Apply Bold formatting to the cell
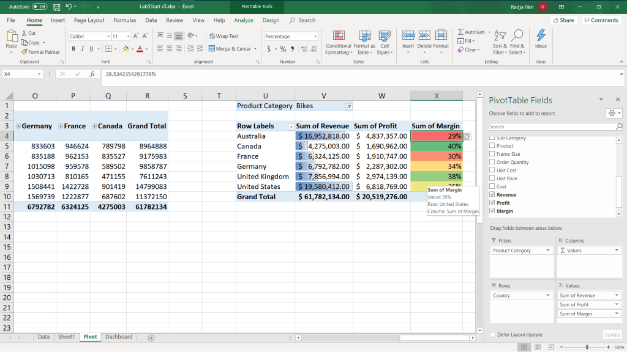The image size is (627, 352). [73, 49]
